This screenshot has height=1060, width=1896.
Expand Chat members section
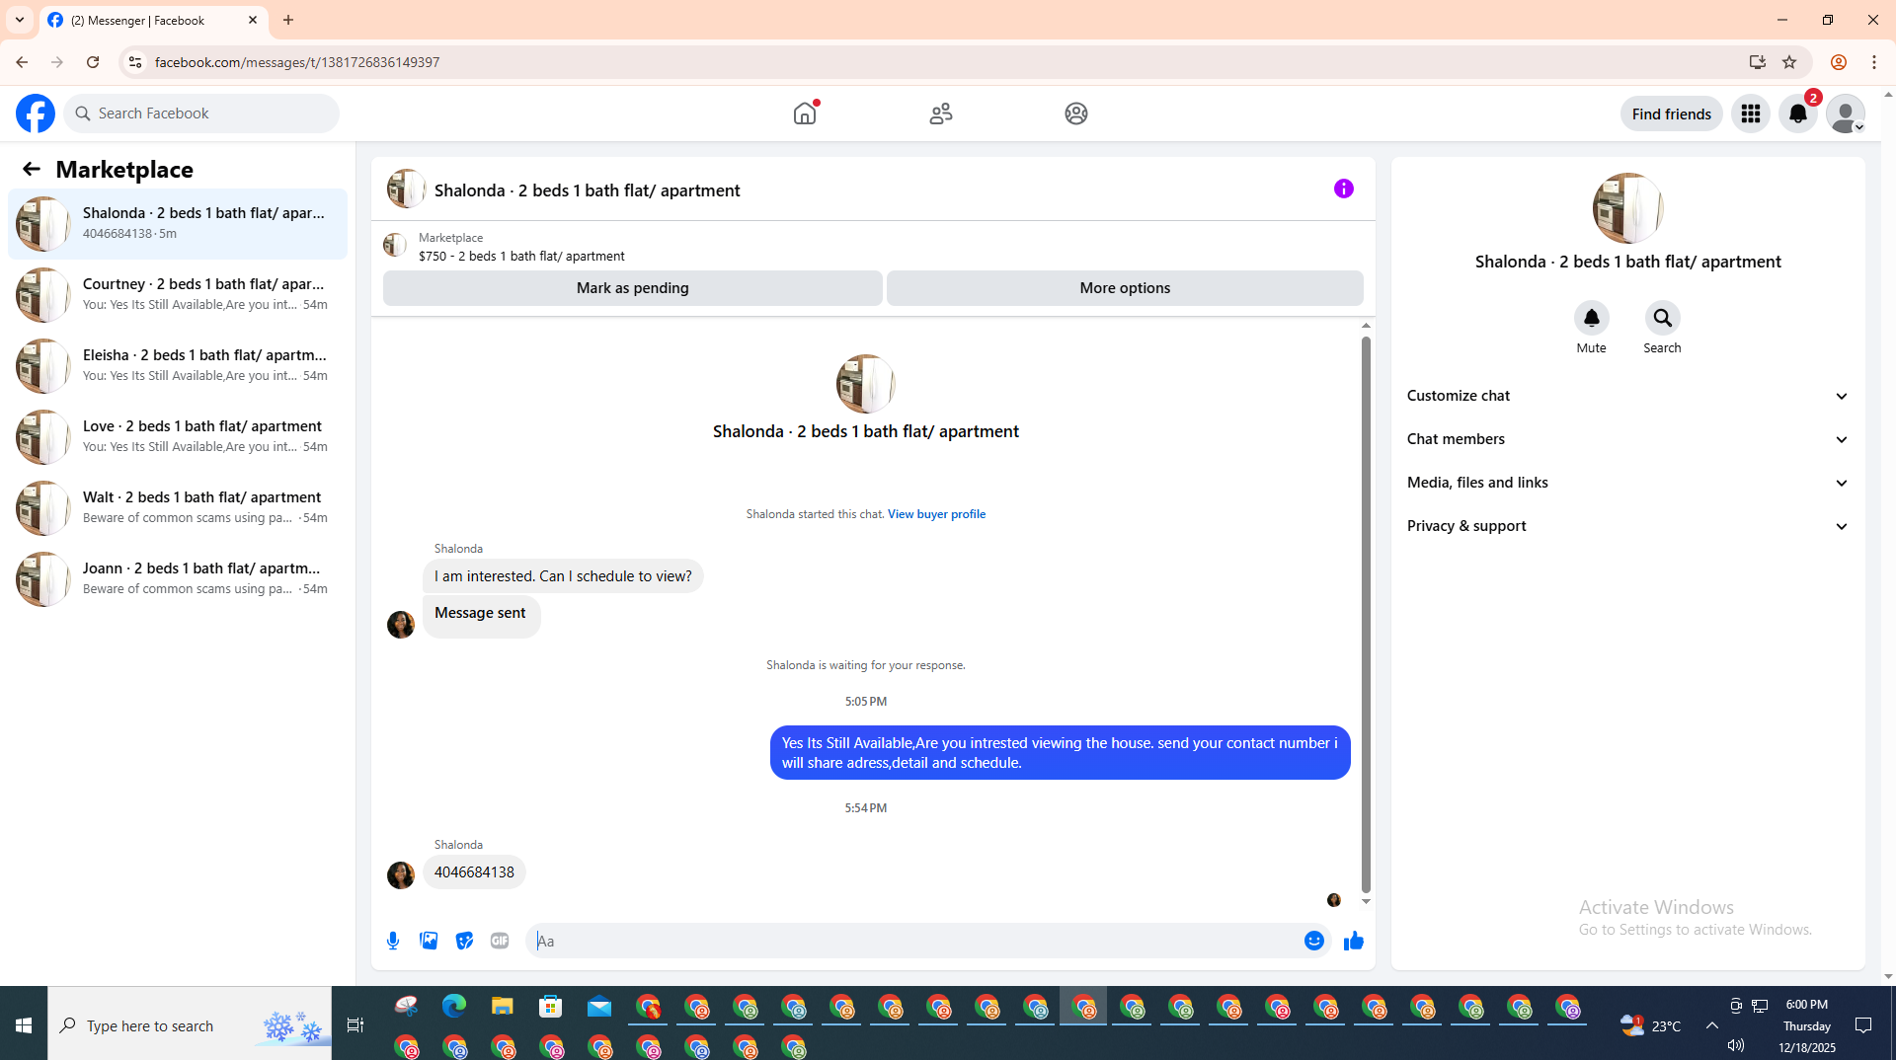1627,439
